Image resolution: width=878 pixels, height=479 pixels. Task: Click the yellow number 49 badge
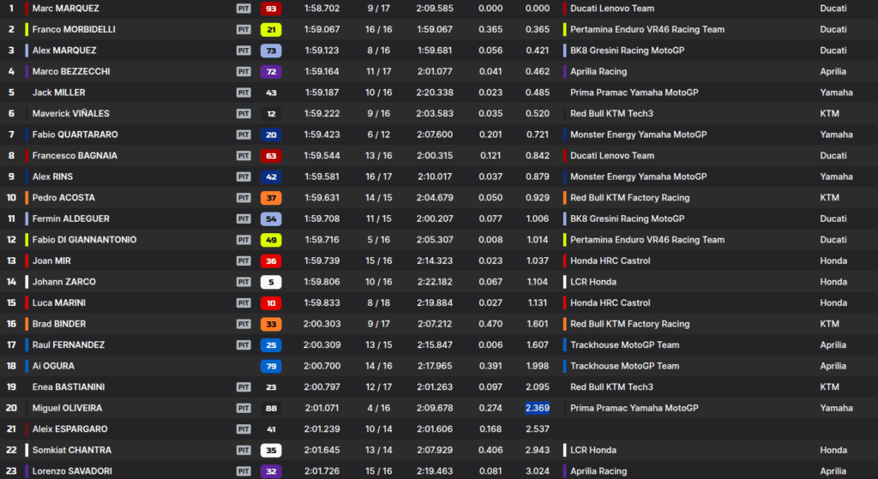(x=271, y=240)
